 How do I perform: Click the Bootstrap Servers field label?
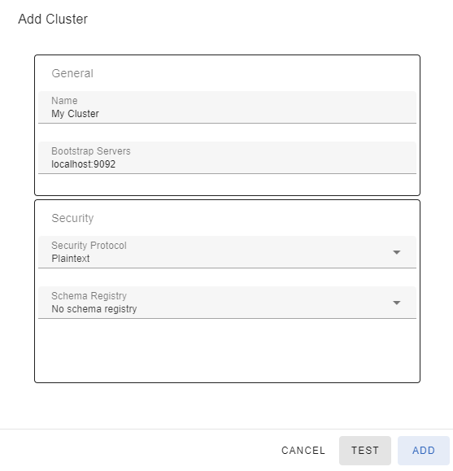tap(91, 151)
